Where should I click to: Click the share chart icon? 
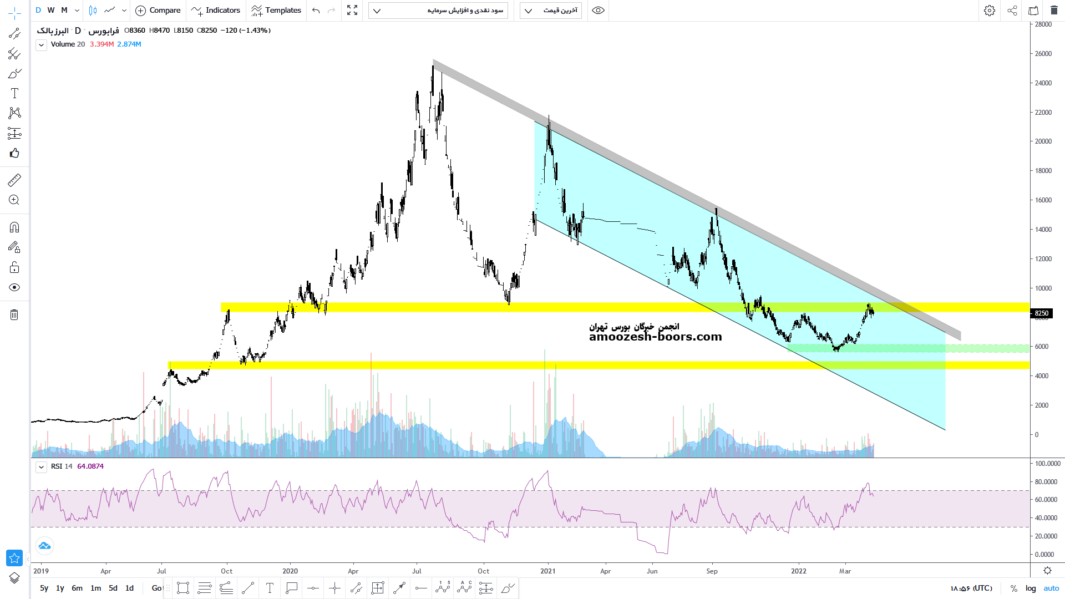pos(1012,11)
